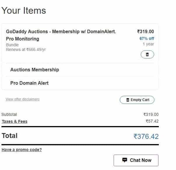Click the ₹319.00 item price
This screenshot has width=176, height=170.
(146, 31)
